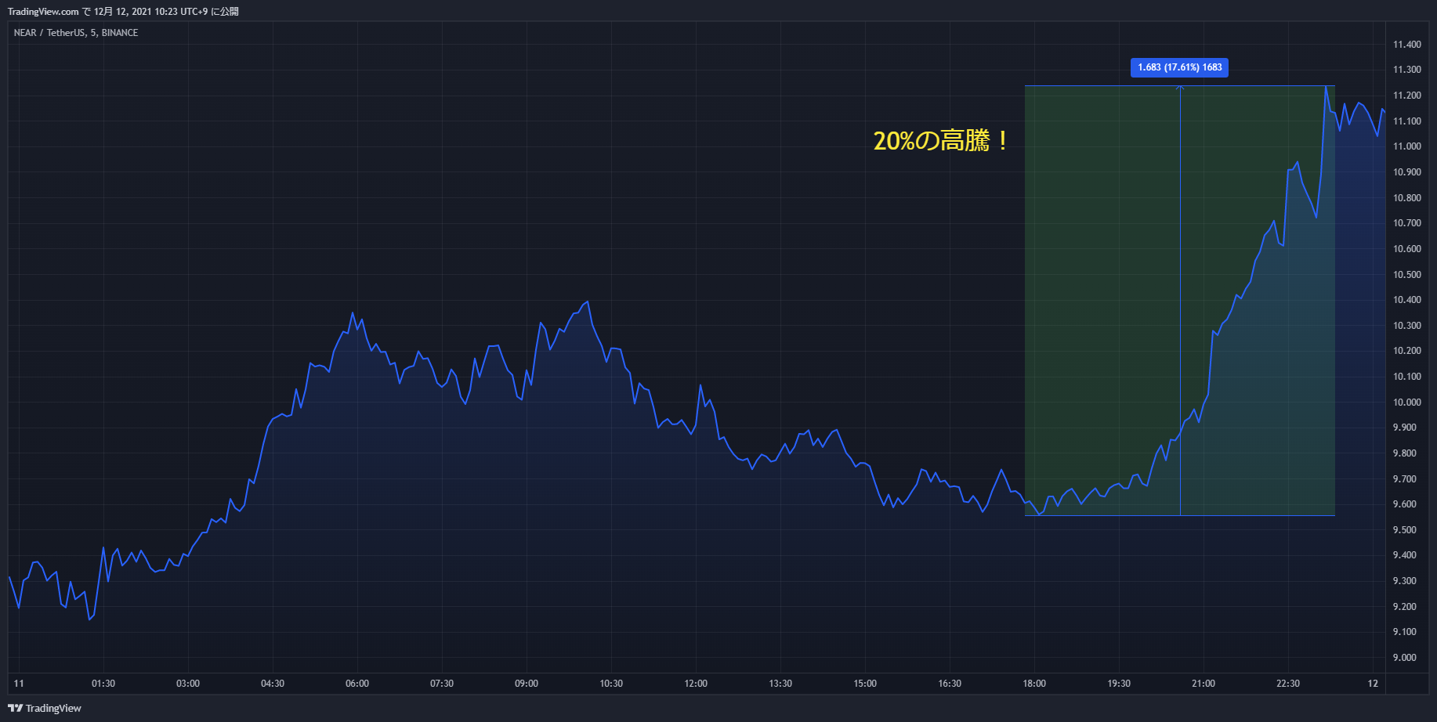The width and height of the screenshot is (1437, 722).
Task: Click the 1.683 (17.61%) measurement label
Action: [x=1179, y=67]
